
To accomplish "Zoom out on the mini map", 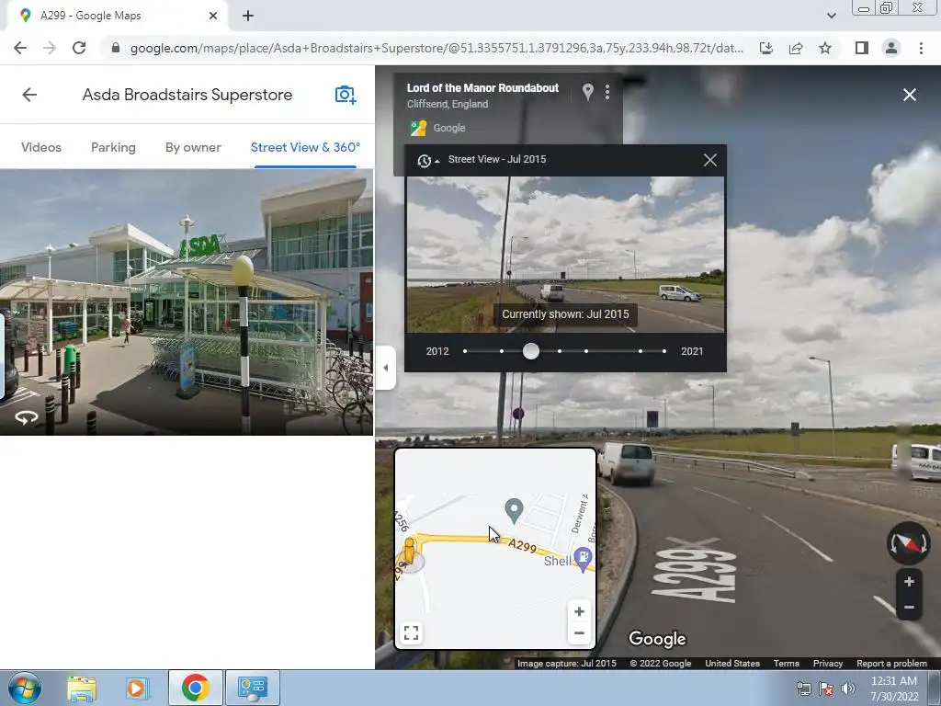I will (579, 633).
